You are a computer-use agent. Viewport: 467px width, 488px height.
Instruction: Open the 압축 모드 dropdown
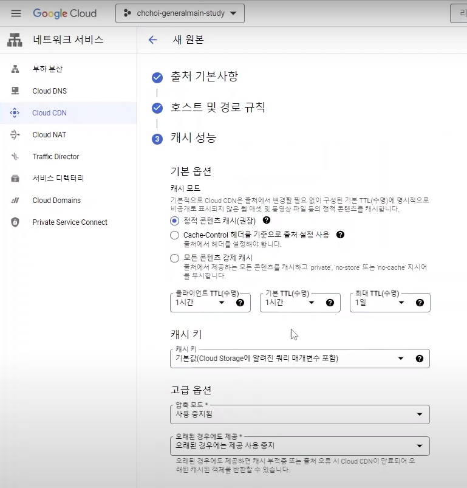(300, 414)
